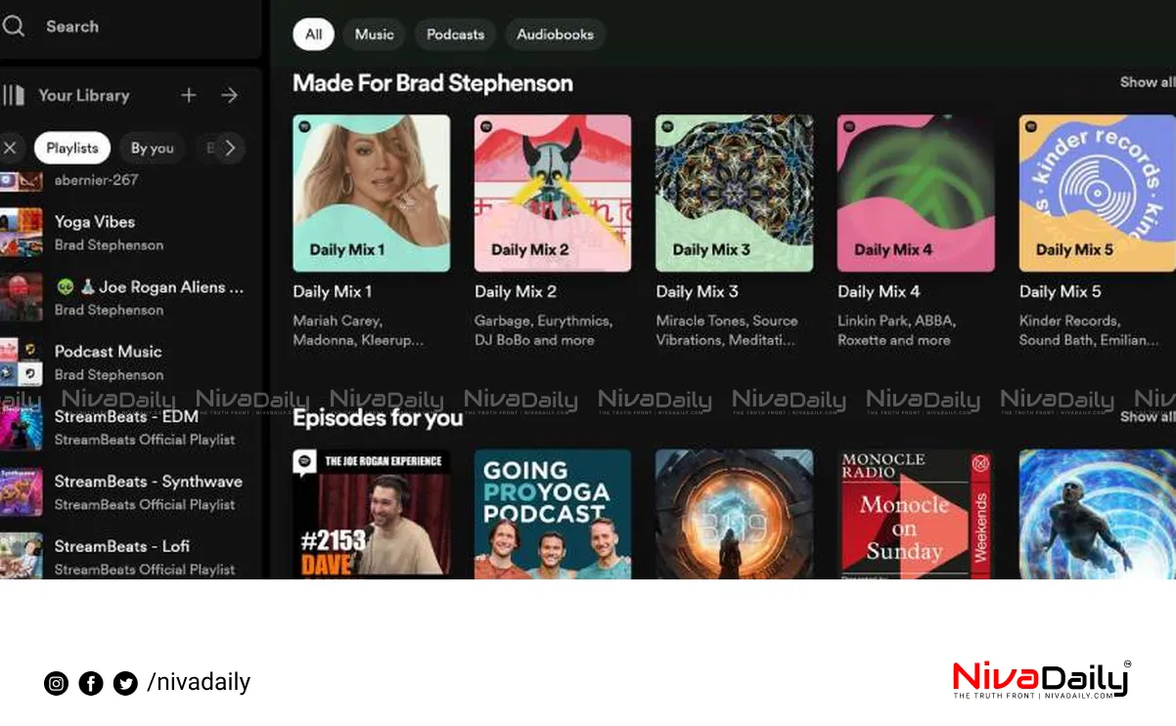This screenshot has height=726, width=1176.
Task: Expand Your Library with the arrow icon
Action: point(230,95)
